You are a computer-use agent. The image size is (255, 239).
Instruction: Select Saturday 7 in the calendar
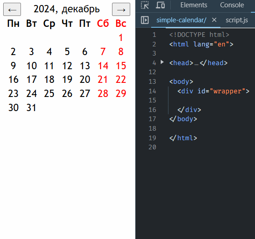pos(103,52)
